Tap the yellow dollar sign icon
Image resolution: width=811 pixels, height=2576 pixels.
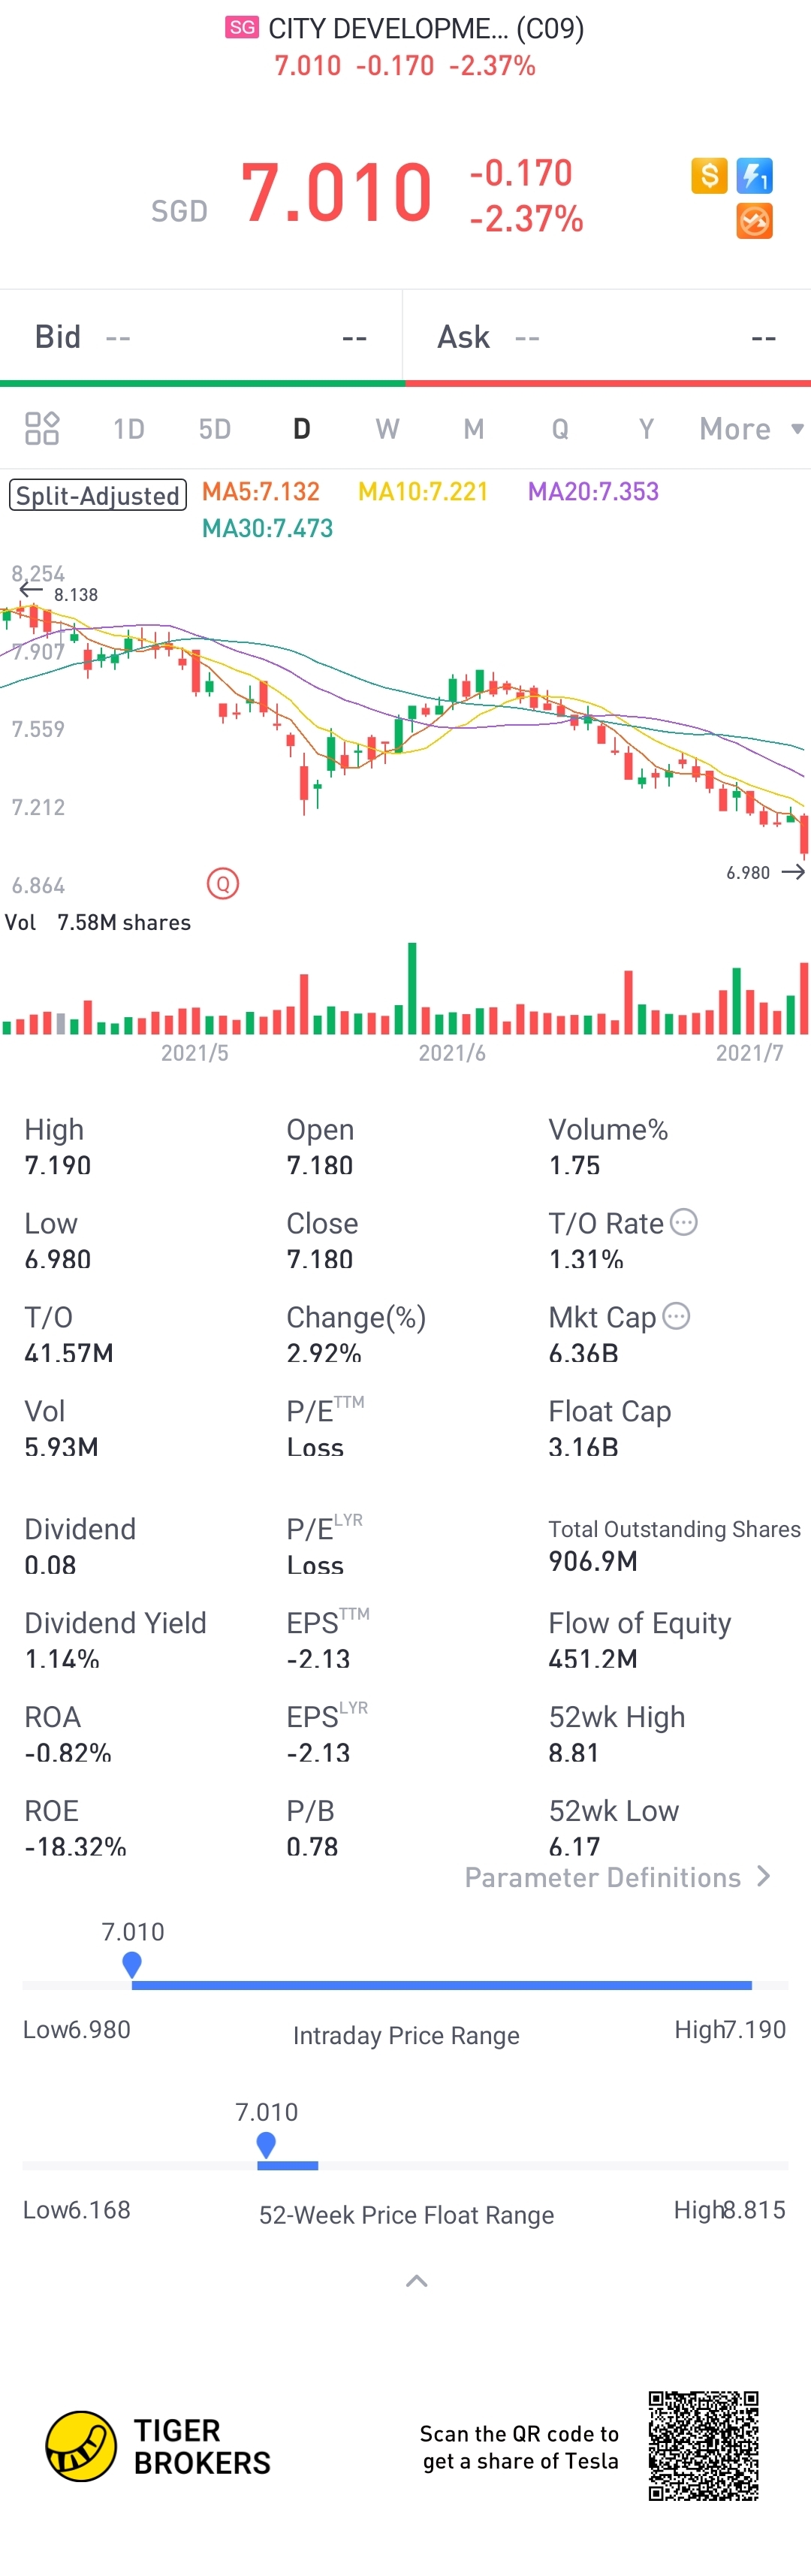[709, 176]
